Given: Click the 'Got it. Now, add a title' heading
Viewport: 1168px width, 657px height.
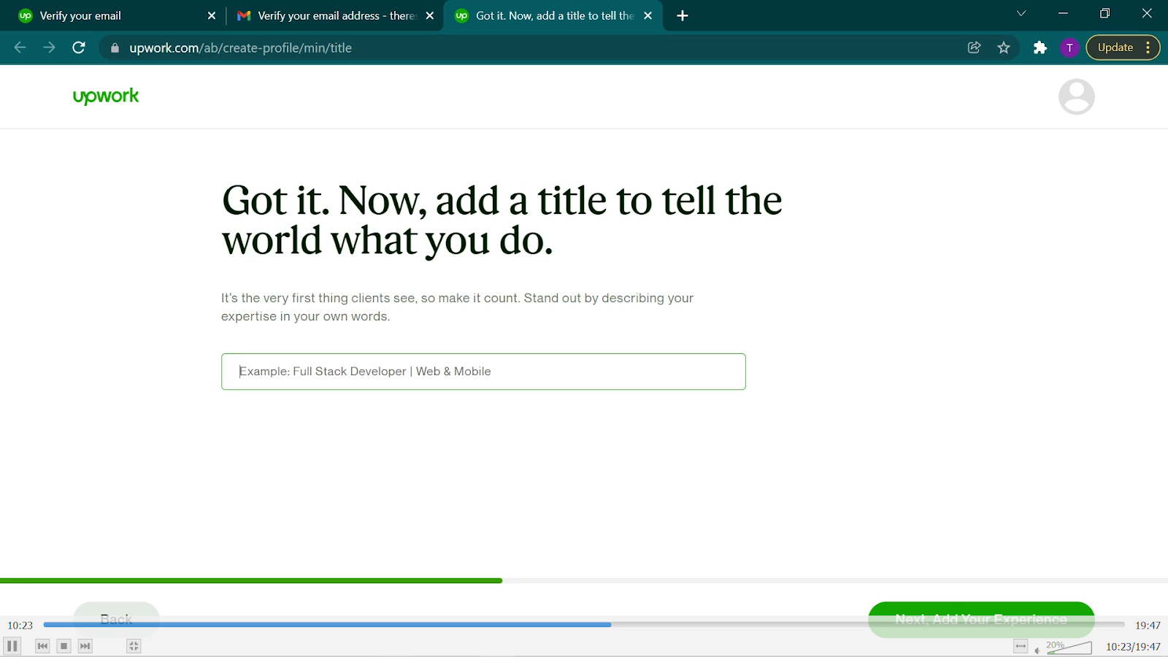Looking at the screenshot, I should pyautogui.click(x=502, y=220).
